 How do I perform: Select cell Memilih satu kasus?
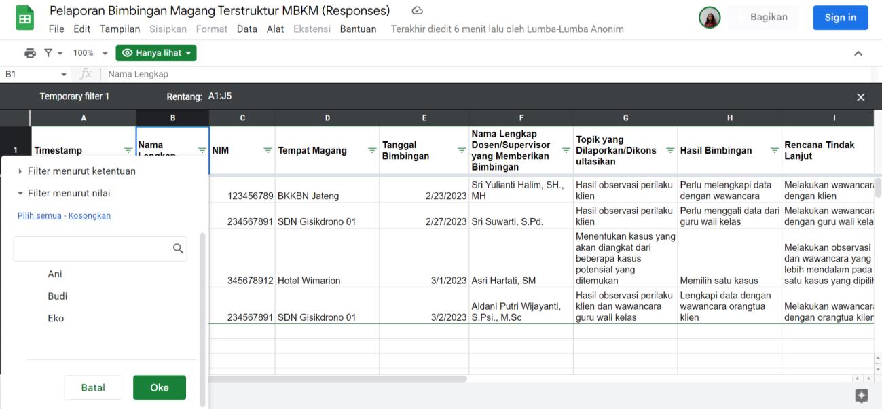pyautogui.click(x=729, y=258)
